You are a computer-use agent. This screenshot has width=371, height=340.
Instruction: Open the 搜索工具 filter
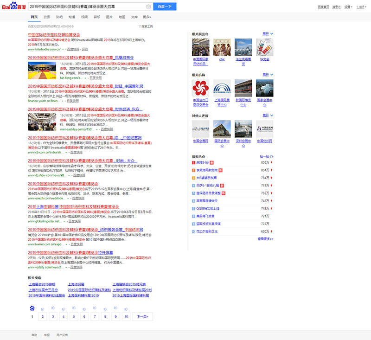tap(146, 26)
